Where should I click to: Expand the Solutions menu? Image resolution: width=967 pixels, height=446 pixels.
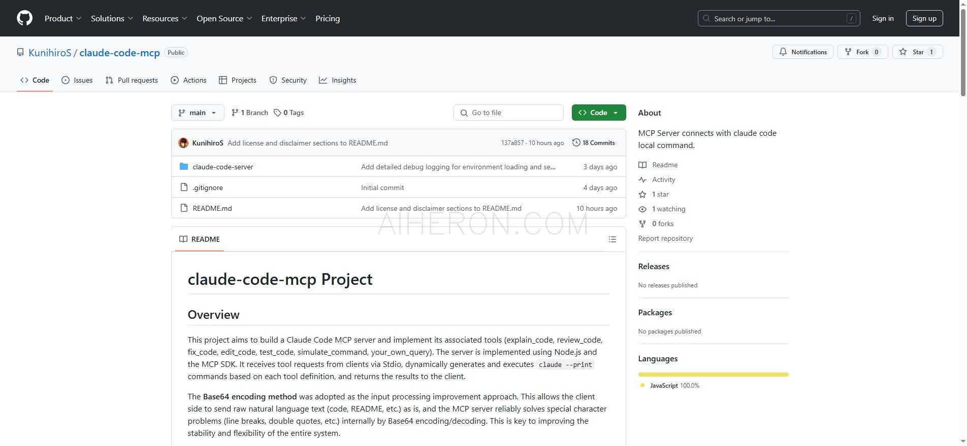click(112, 18)
